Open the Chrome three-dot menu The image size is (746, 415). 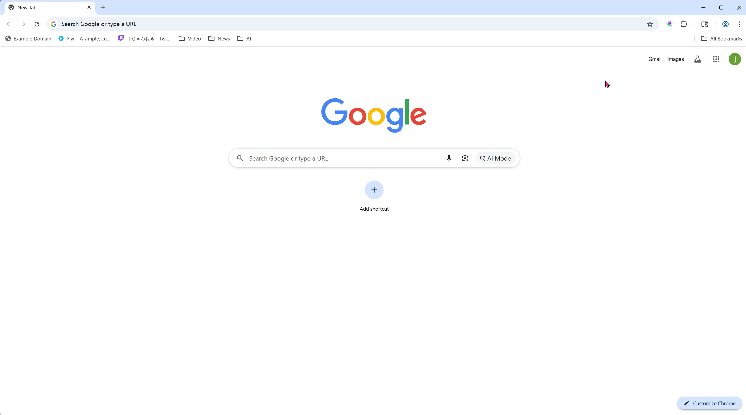pyautogui.click(x=739, y=24)
